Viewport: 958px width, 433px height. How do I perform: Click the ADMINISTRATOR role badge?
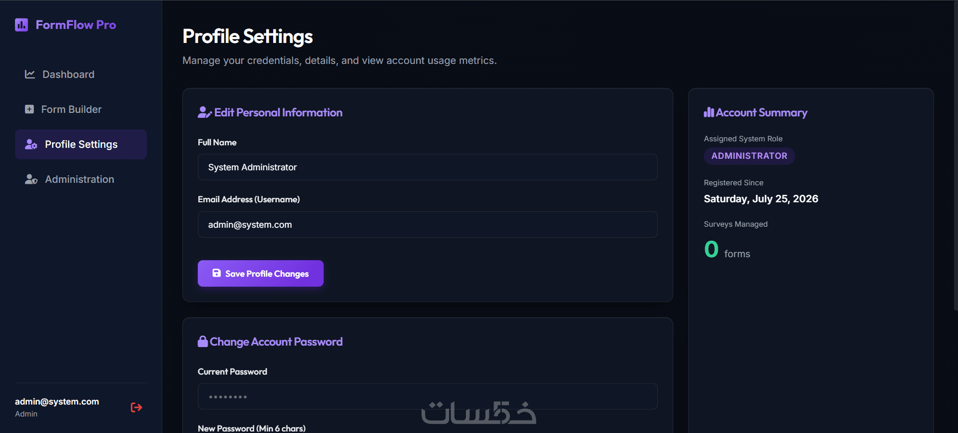point(749,156)
